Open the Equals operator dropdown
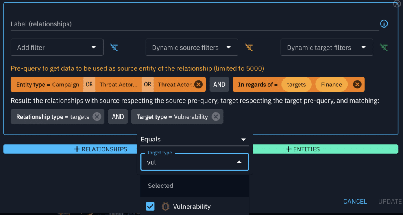This screenshot has width=403, height=215. (x=194, y=140)
